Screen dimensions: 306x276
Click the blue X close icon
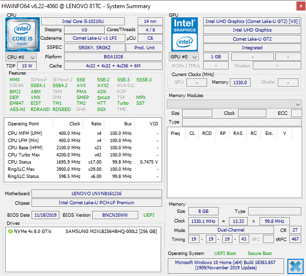point(295,266)
